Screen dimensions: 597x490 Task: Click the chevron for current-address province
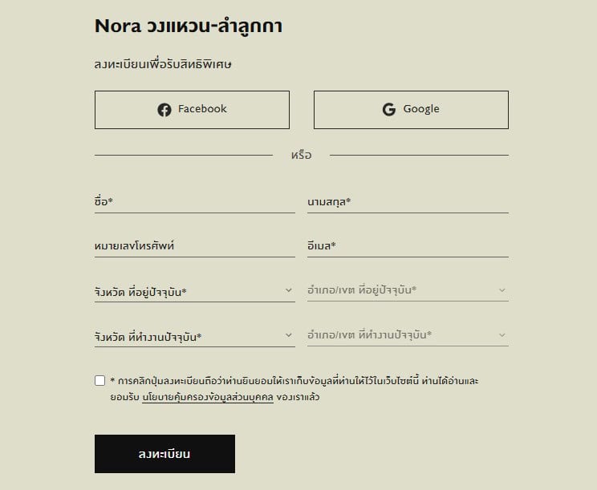coord(289,290)
